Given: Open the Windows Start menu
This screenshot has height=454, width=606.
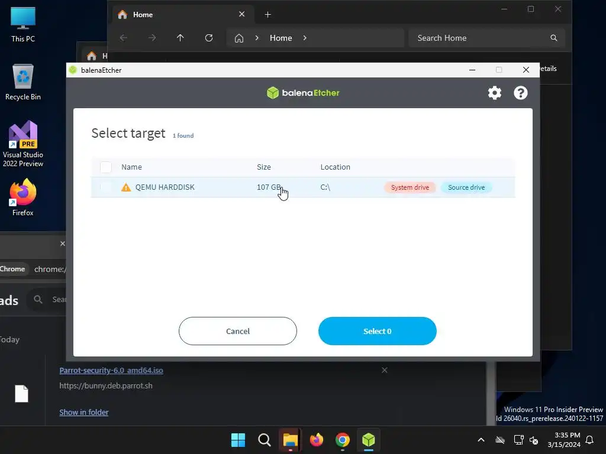Looking at the screenshot, I should coord(238,440).
